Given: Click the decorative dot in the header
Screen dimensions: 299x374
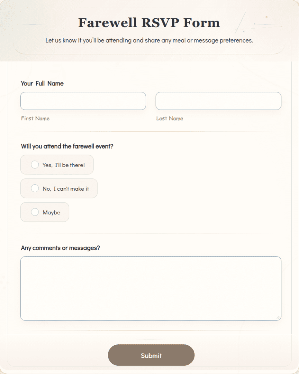Looking at the screenshot, I should pyautogui.click(x=267, y=17).
